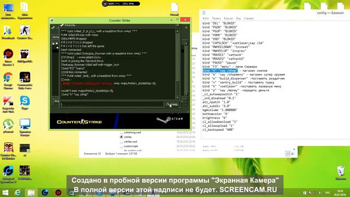Open Формат menu in Notepad
This screenshot has width=350, height=197.
tap(229, 18)
